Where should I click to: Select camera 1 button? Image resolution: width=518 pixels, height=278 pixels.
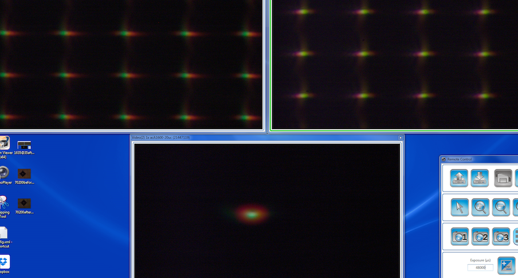click(x=459, y=236)
